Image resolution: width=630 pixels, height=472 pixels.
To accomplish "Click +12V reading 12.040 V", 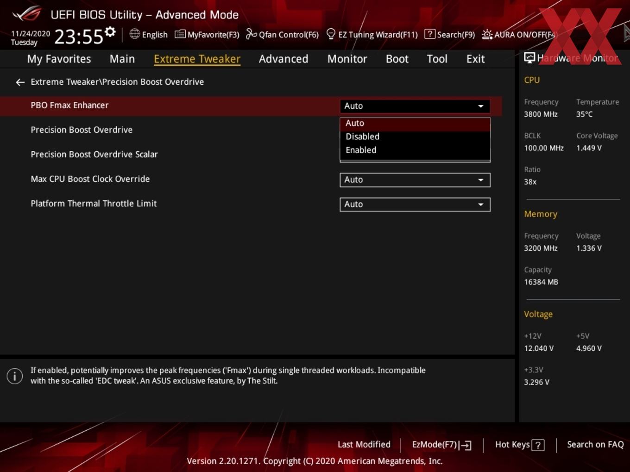I will point(539,348).
